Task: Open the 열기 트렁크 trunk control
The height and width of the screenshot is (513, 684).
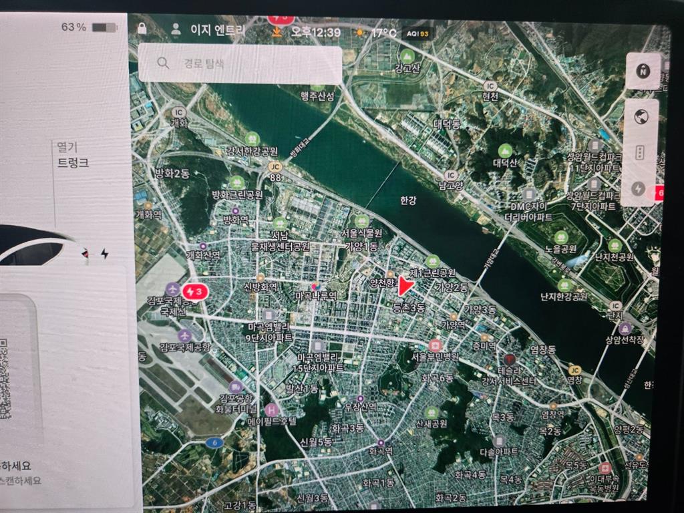Action: 73,155
